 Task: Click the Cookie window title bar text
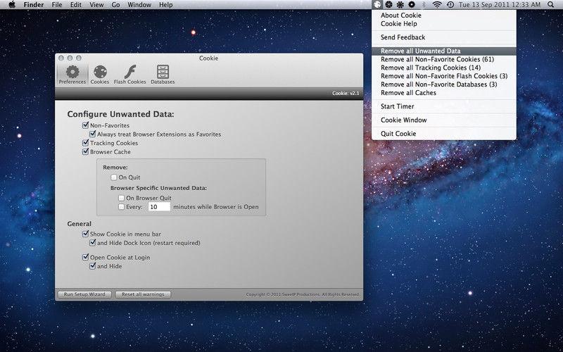click(208, 58)
